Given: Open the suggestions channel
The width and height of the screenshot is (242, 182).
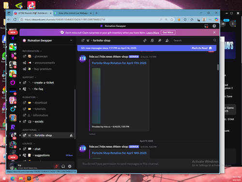Looking at the screenshot, I should [47, 155].
